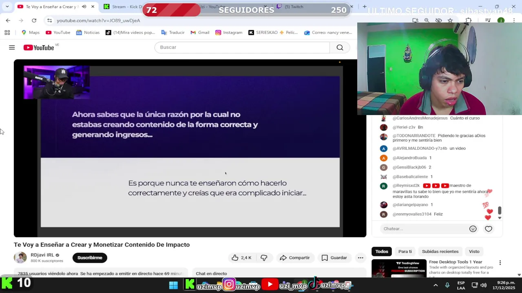Open the TradingView ad thumbnail
The height and width of the screenshot is (293, 522).
(x=399, y=268)
